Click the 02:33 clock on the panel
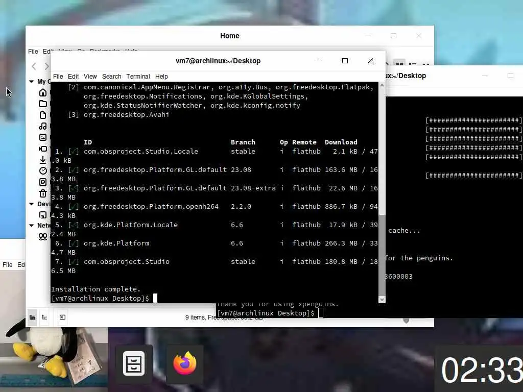 [x=482, y=370]
